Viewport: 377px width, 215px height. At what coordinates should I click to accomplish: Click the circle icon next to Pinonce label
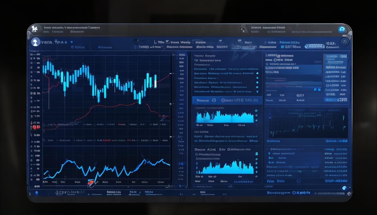click(x=214, y=100)
